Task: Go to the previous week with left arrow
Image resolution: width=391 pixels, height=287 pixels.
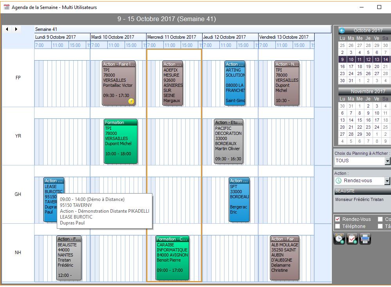Action: pos(7,29)
